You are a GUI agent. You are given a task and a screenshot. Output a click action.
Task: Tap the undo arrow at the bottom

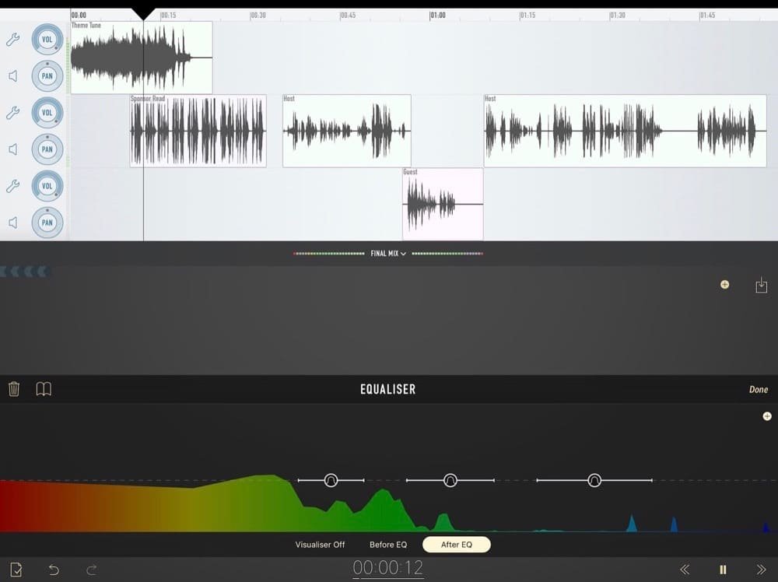(x=54, y=570)
